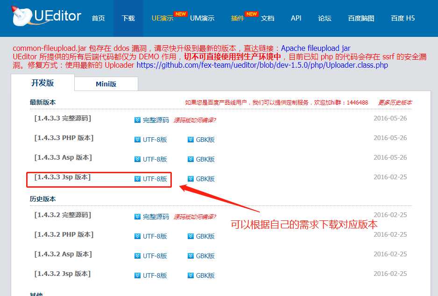Open the 插件 navigation item
The height and width of the screenshot is (296, 438).
coord(237,18)
